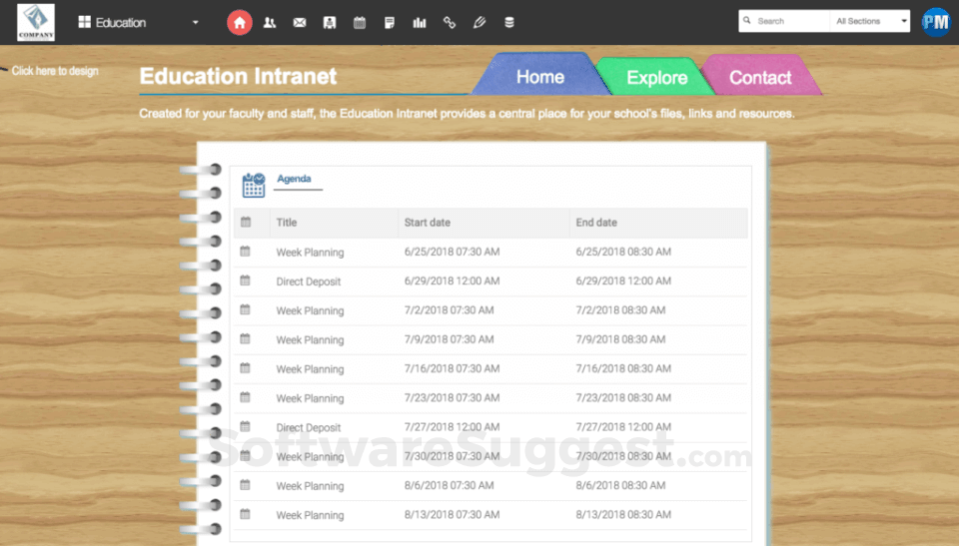The width and height of the screenshot is (959, 546).
Task: Click start date 7/16/2018 07:30 AM
Action: [x=452, y=368]
